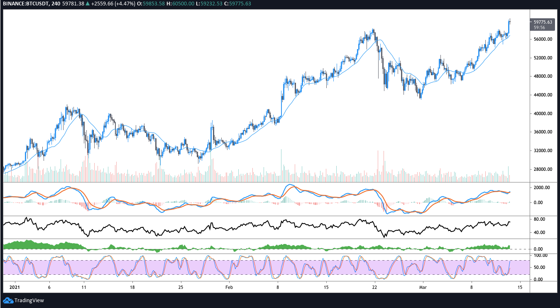Viewport: 560px width, 308px height.
Task: Click the current price tag 59775.63
Action: [x=543, y=22]
